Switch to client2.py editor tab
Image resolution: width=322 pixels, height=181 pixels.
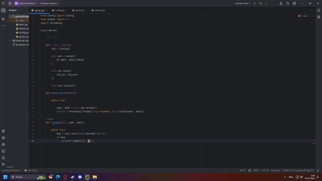pos(99,10)
